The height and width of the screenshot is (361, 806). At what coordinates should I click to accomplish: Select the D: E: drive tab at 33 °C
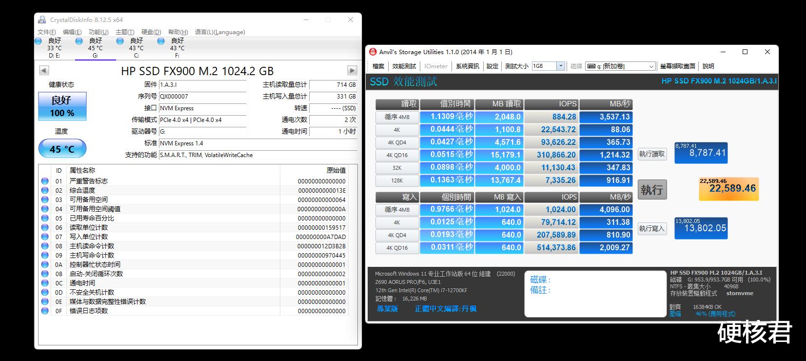(54, 48)
